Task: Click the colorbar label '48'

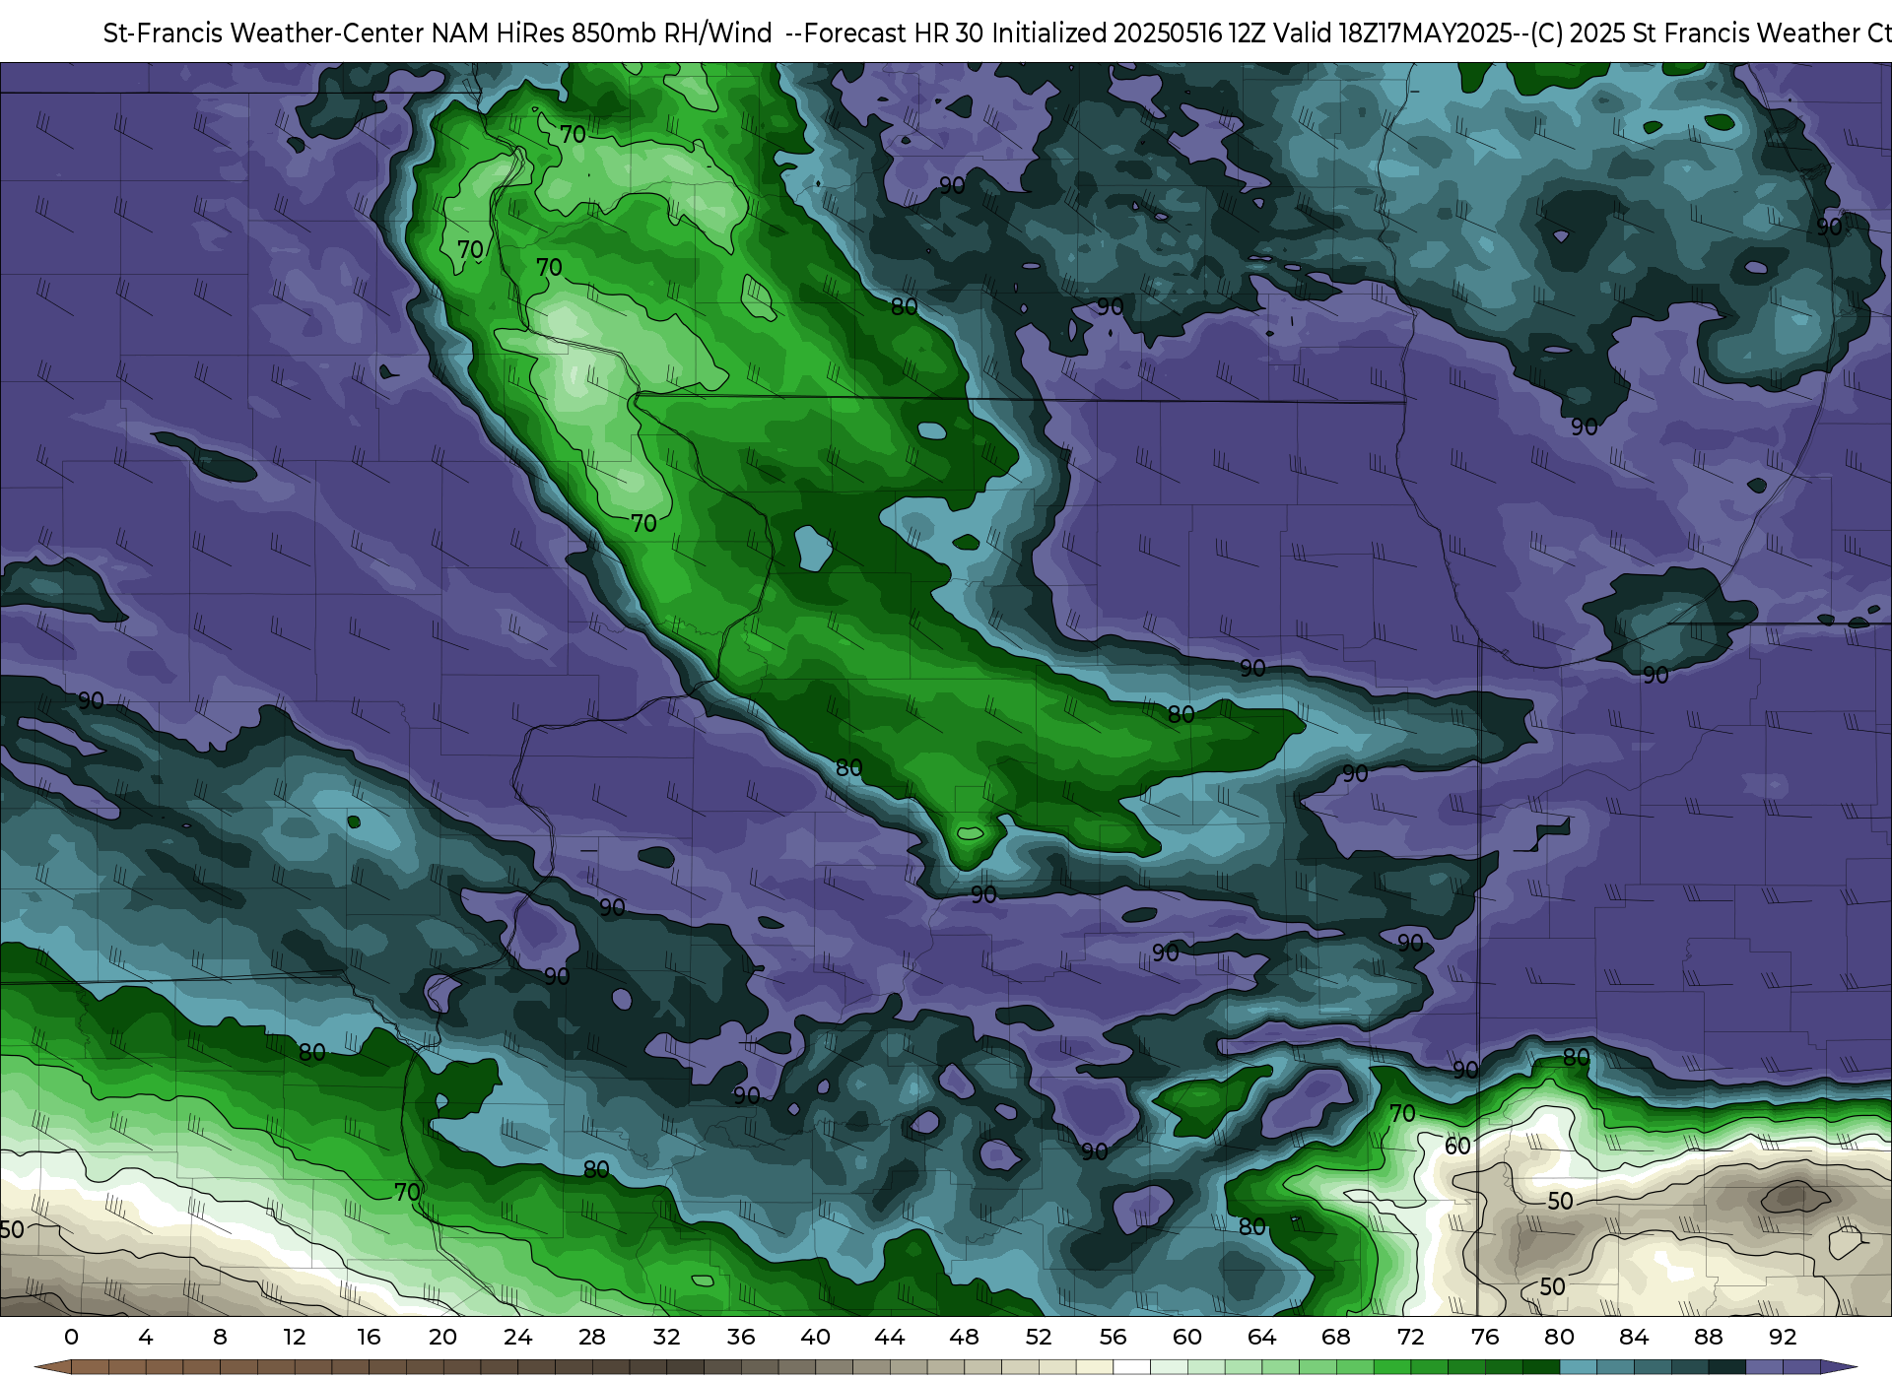Action: (965, 1337)
